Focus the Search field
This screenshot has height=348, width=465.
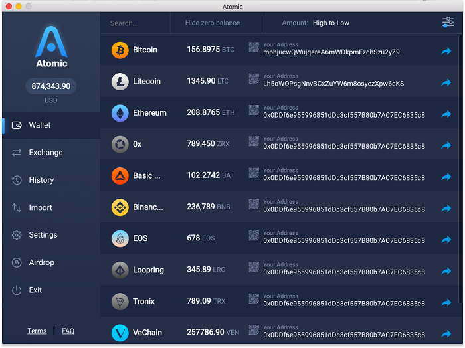[136, 23]
